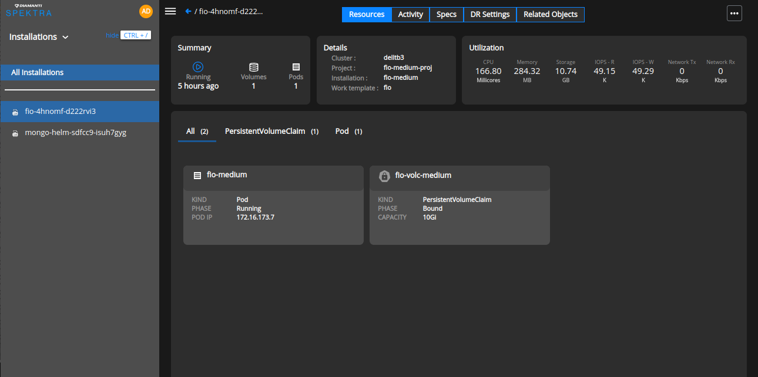Screen dimensions: 758x377
Task: Click the cluster value dellb3
Action: pos(394,58)
